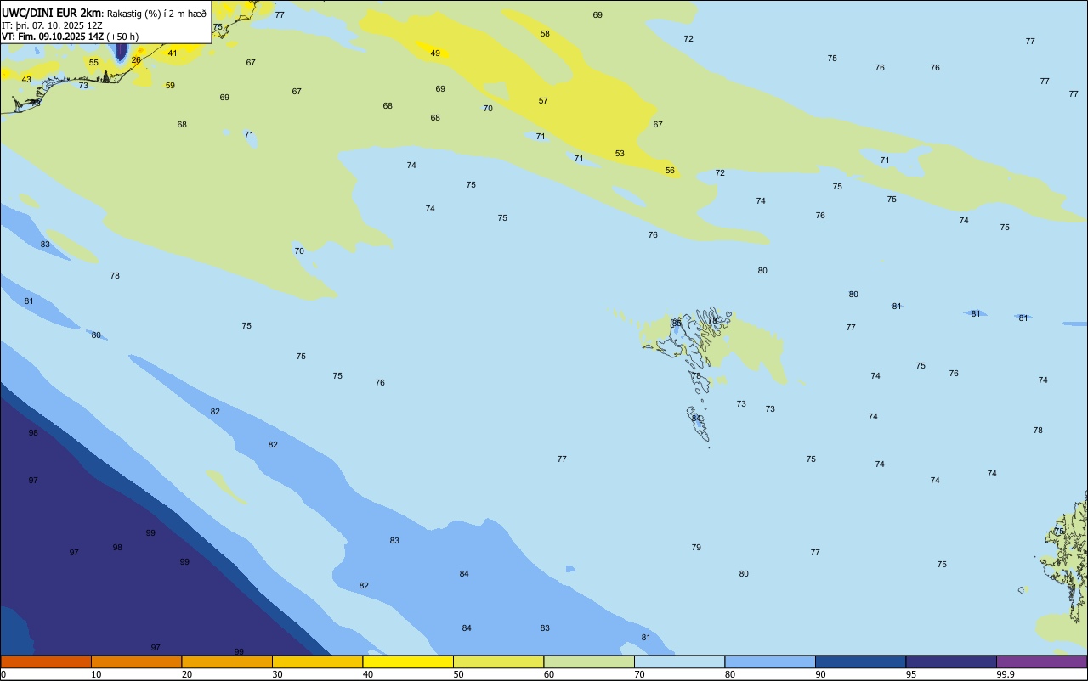Select the map value 57 in the yellow band
Viewport: 1088px width, 681px height.
click(543, 101)
